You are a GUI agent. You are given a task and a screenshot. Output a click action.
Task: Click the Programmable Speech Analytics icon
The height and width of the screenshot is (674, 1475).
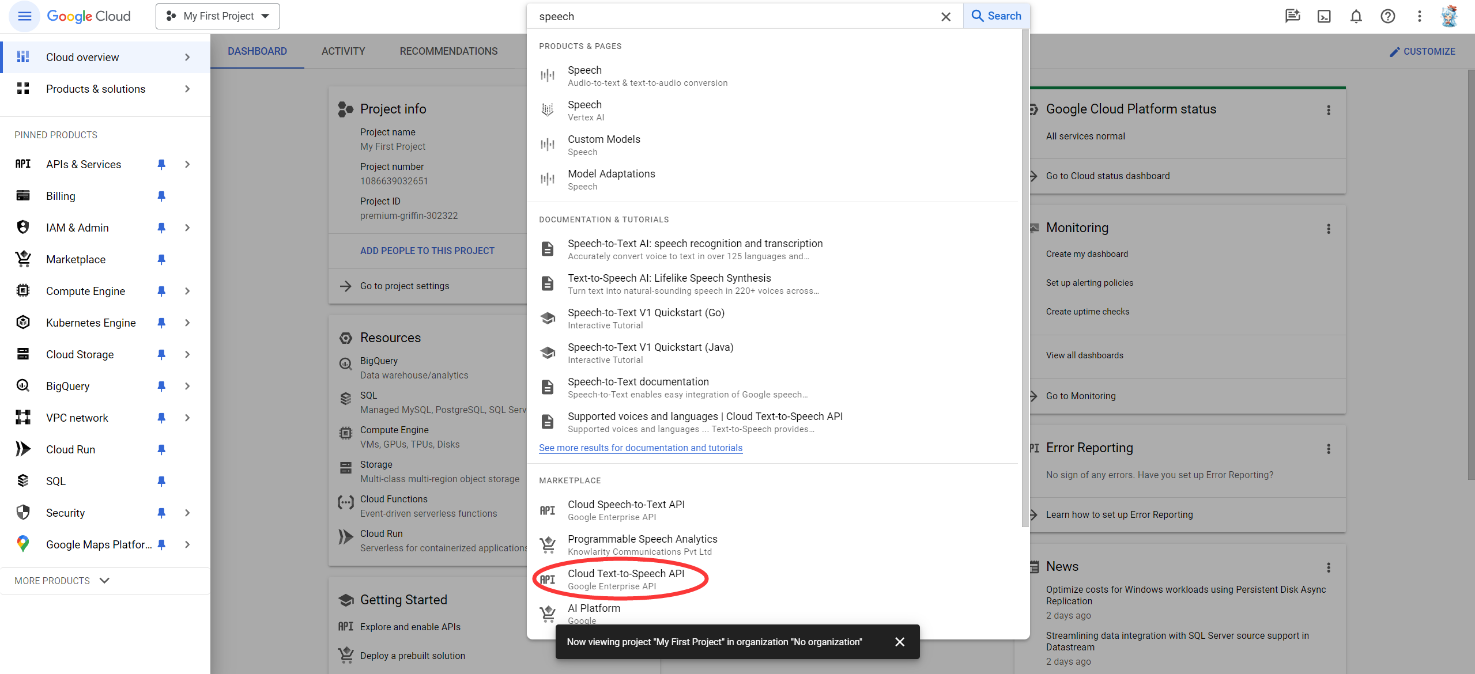548,544
